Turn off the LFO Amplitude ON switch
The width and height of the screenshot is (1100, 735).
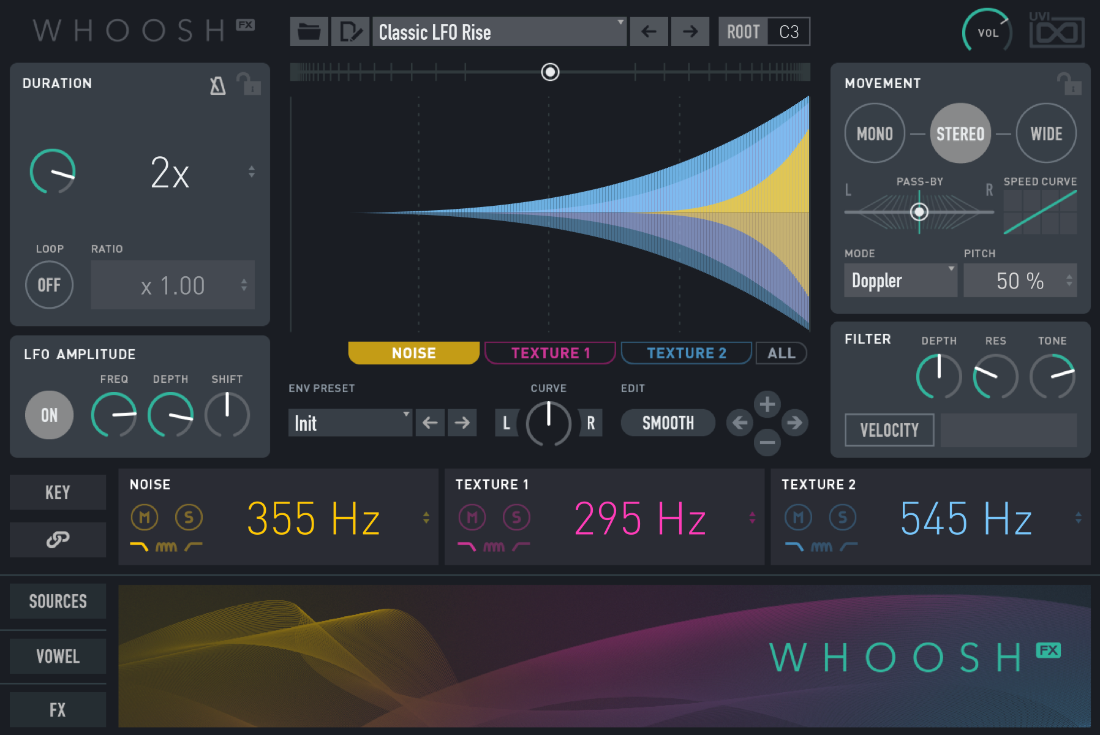tap(48, 415)
